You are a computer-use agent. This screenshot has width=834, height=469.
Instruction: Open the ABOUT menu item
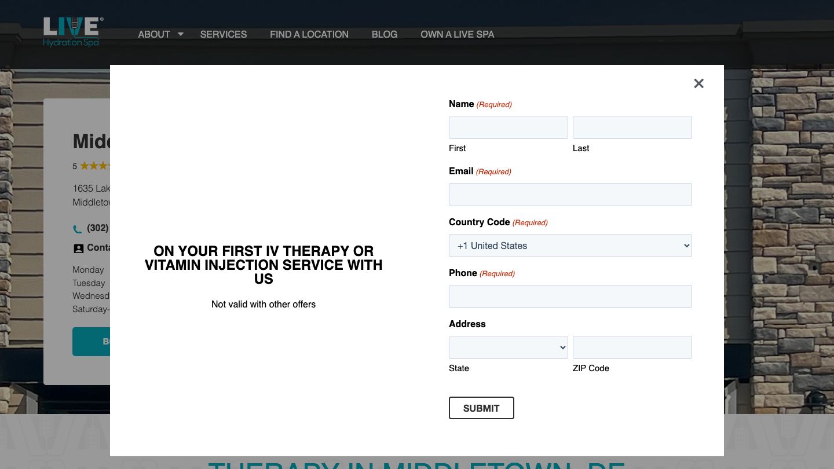tap(153, 34)
